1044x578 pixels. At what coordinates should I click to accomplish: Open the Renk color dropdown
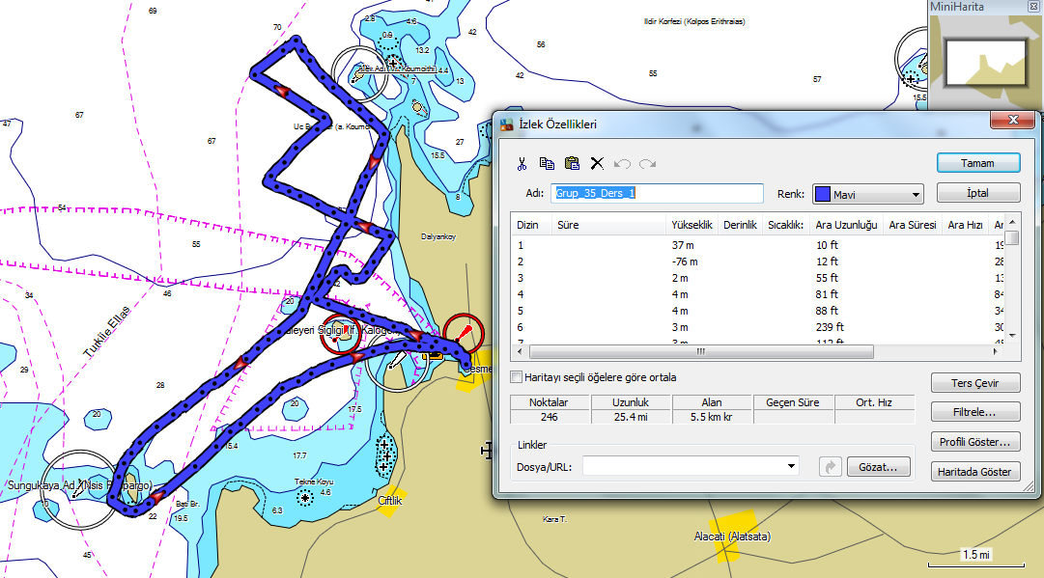916,194
